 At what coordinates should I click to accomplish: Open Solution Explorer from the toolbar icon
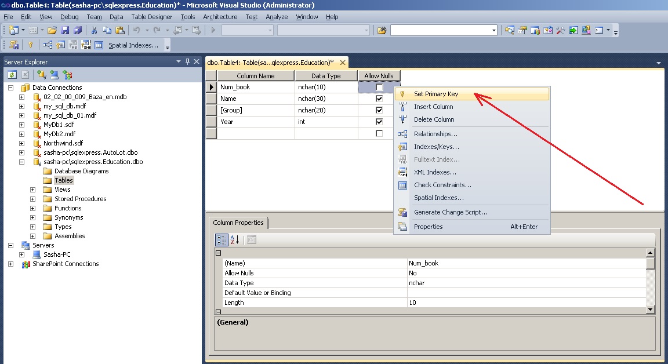tap(510, 30)
